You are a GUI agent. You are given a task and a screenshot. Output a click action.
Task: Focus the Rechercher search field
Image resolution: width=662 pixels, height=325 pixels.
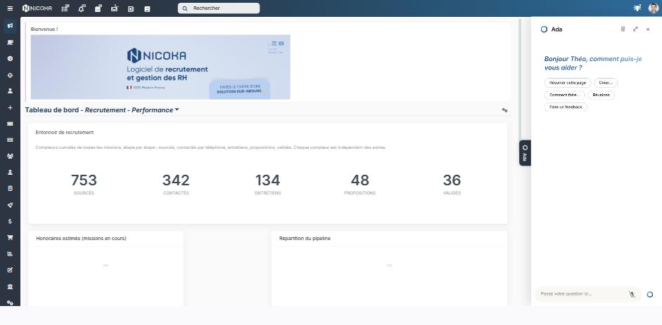coord(219,8)
